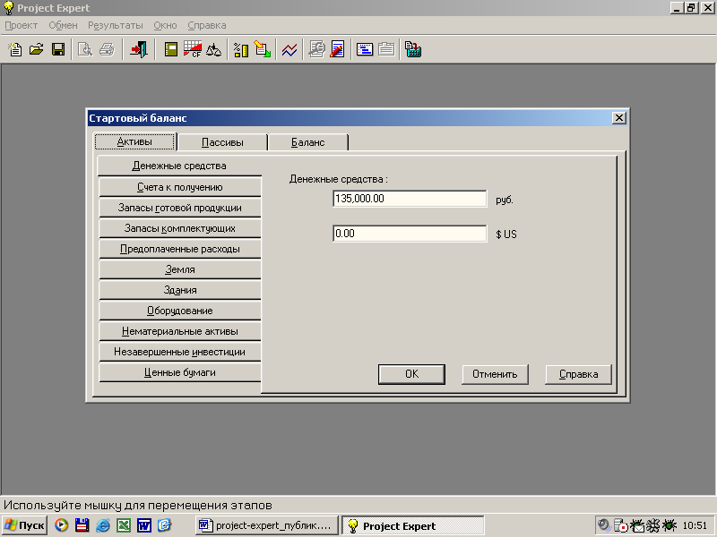The image size is (717, 537).
Task: Switch to the Баланс tab
Action: tap(307, 142)
